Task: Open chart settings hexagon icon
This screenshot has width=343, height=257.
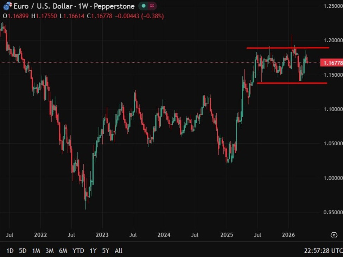Action: click(x=334, y=235)
